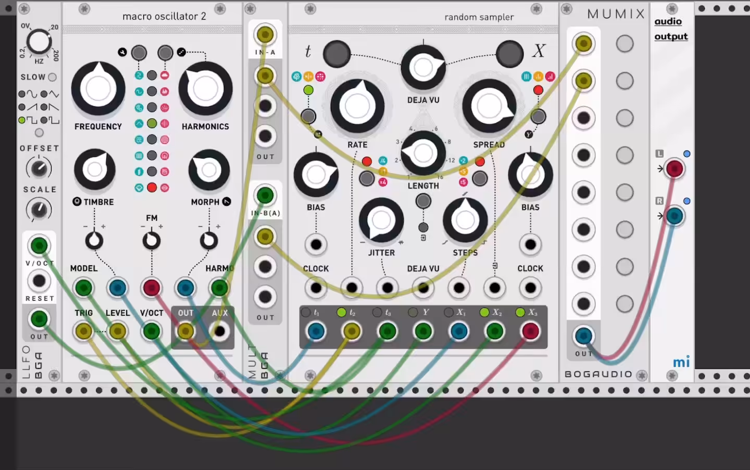Viewport: 750px width, 470px height.
Task: Click the LLFO OUT jack
Action: (39, 319)
